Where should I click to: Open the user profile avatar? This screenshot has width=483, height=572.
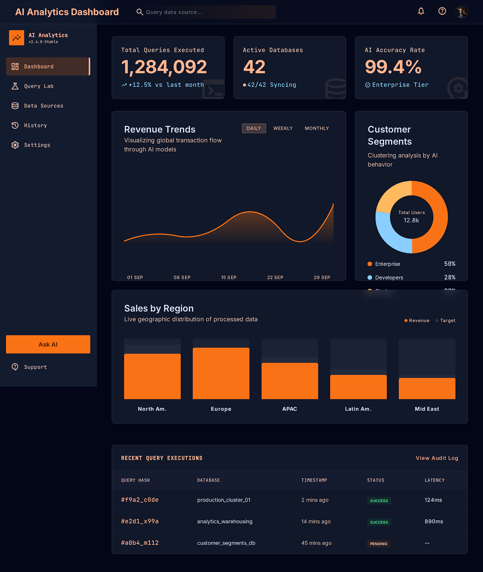click(462, 12)
